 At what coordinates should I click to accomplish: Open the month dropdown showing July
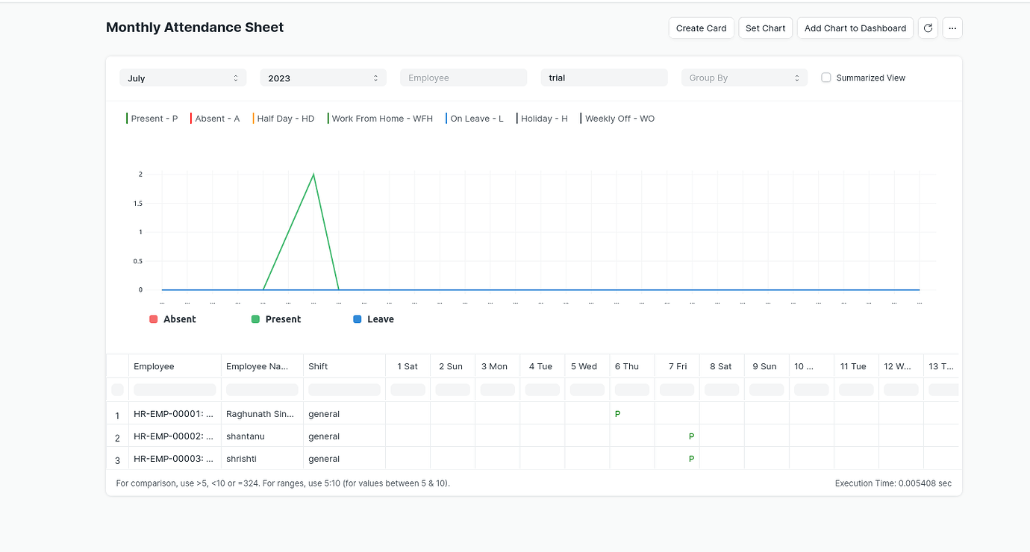(x=183, y=77)
